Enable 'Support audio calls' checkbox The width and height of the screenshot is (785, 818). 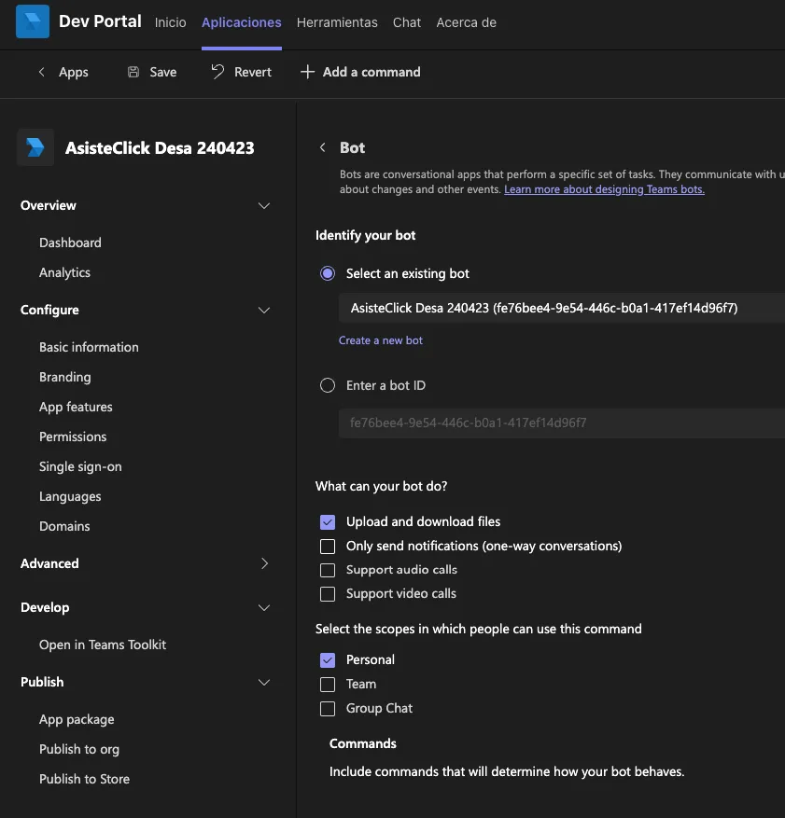pos(328,570)
